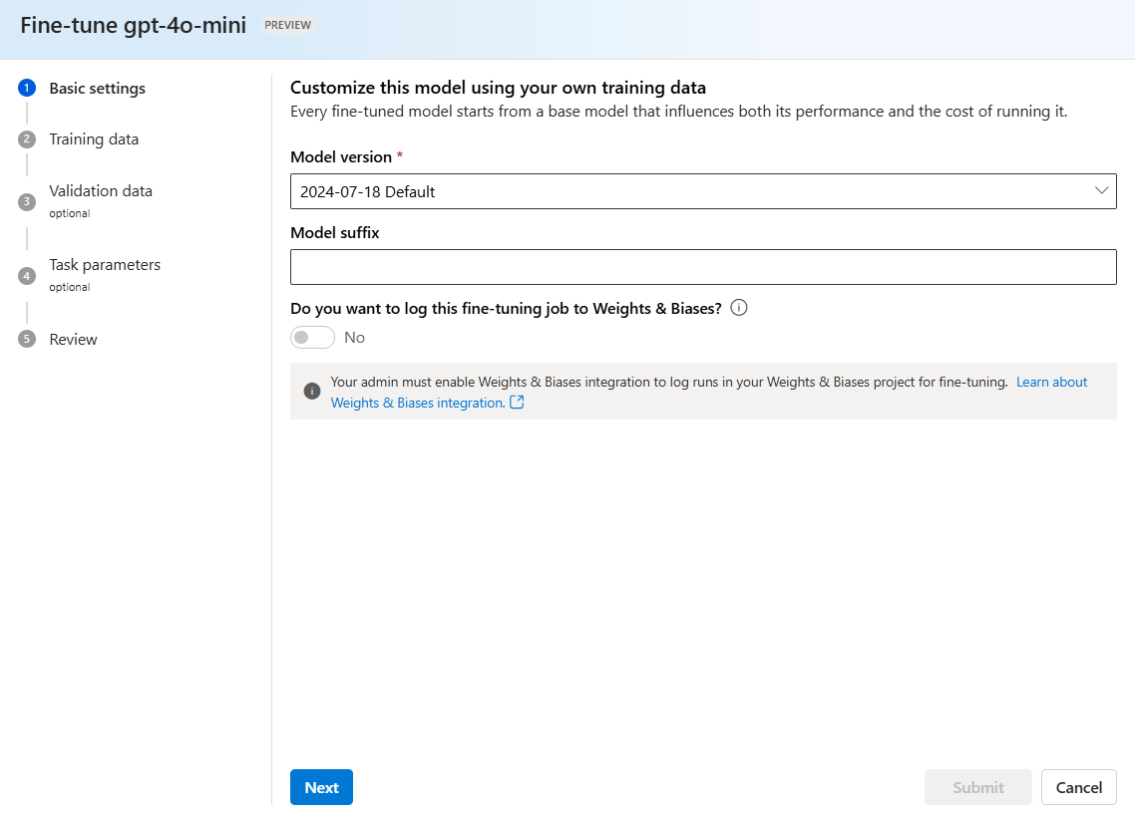The height and width of the screenshot is (817, 1135).
Task: Click the step 2 circle icon
Action: [27, 139]
